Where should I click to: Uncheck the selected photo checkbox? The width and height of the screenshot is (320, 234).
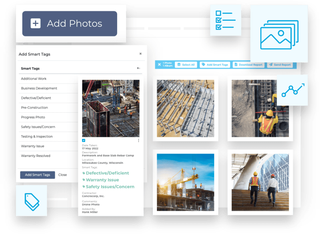(x=84, y=140)
